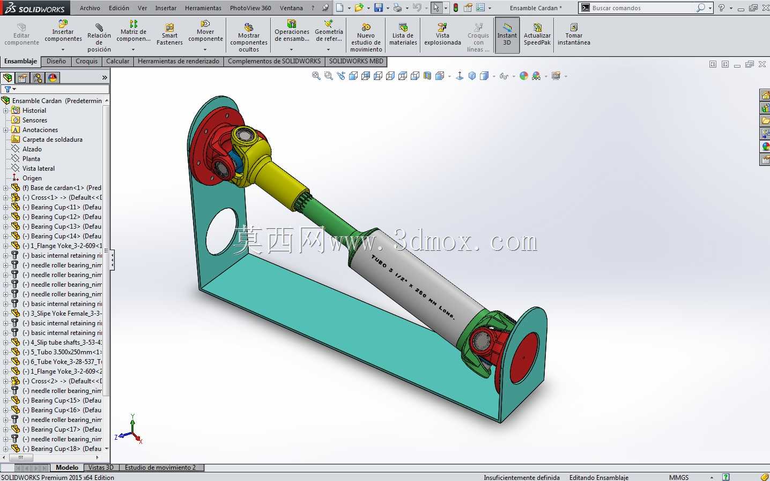770x481 pixels.
Task: Click Apply scene icon
Action: 536,76
